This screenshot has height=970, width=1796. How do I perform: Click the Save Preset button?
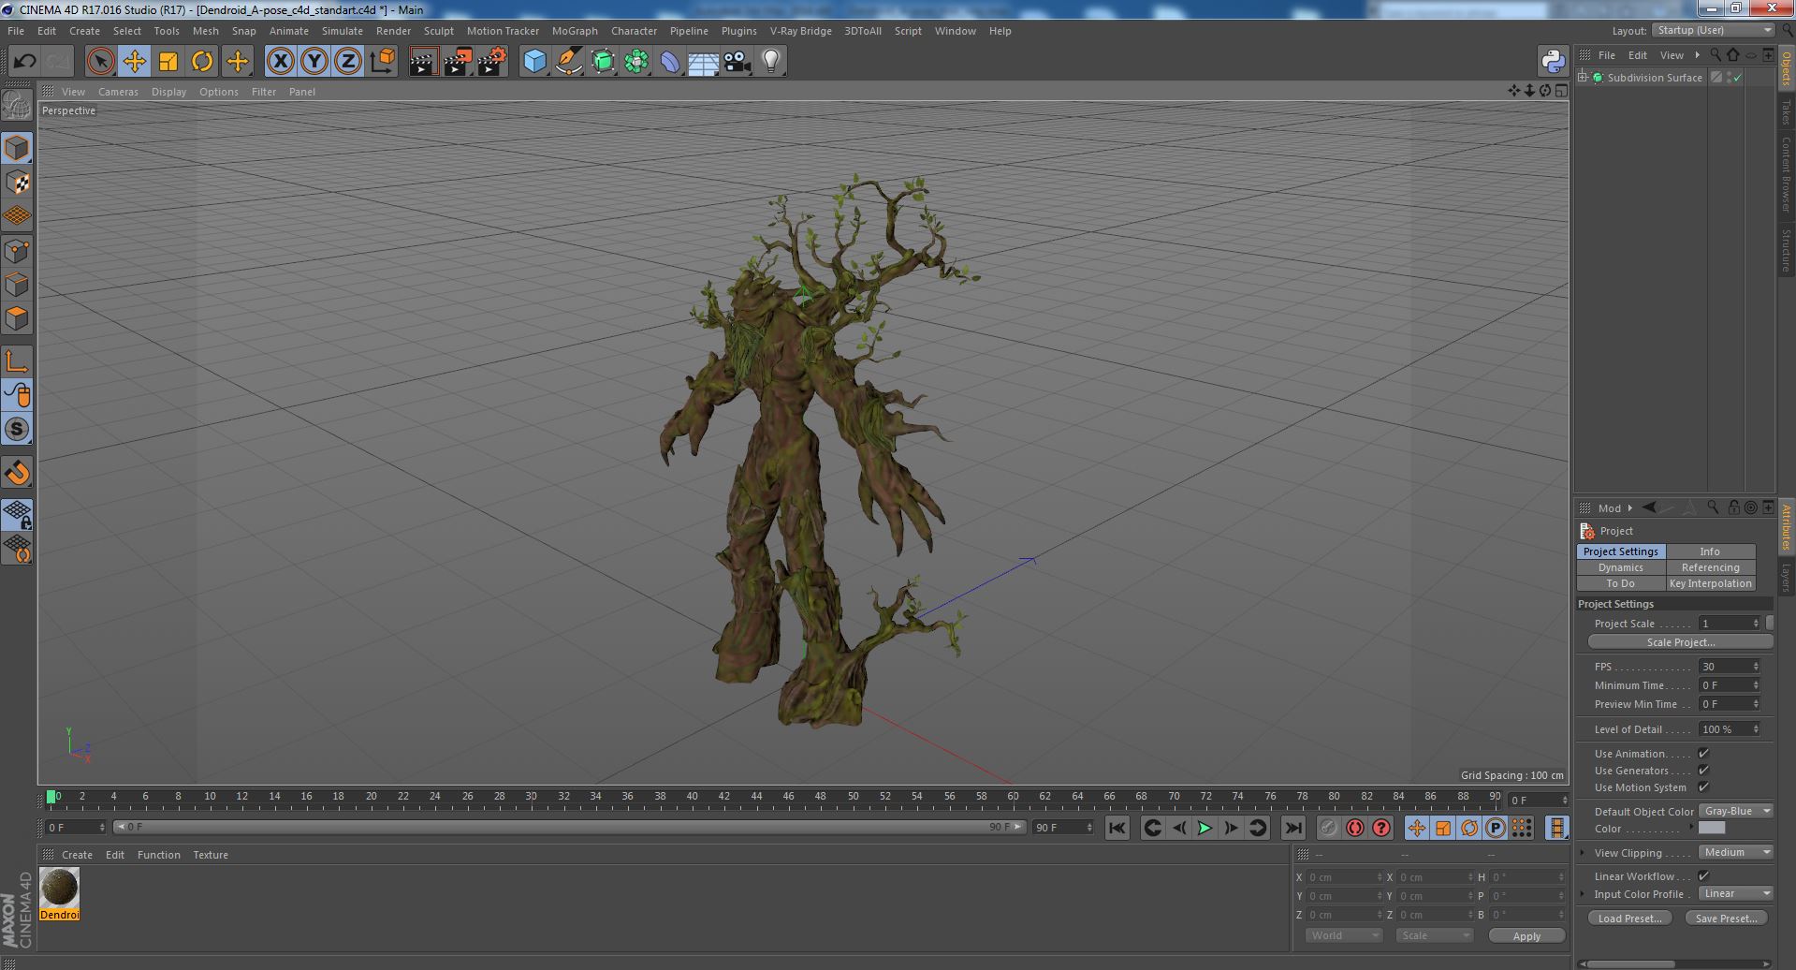[x=1726, y=919]
